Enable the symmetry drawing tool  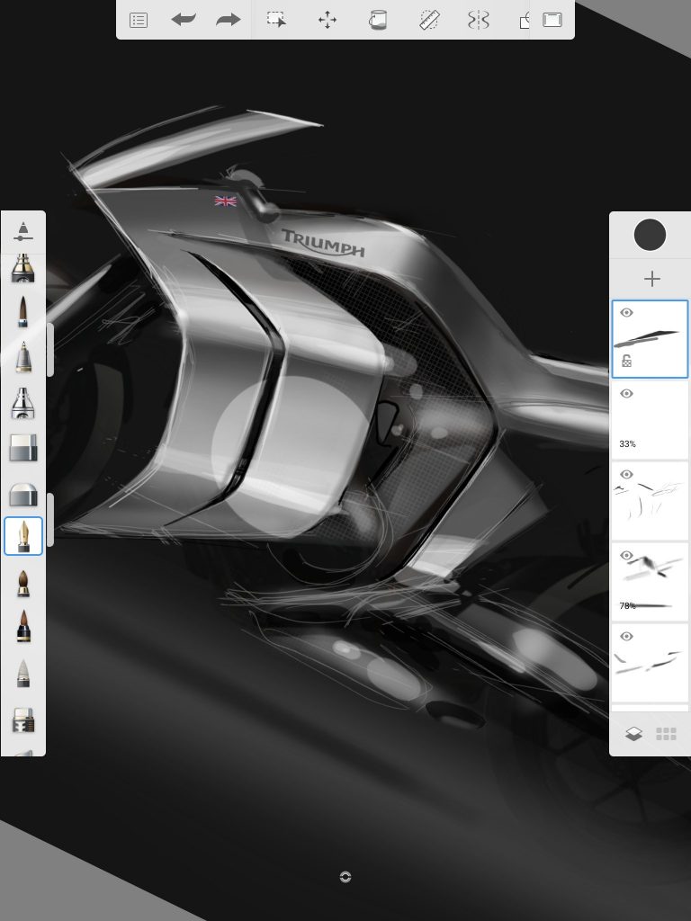478,20
